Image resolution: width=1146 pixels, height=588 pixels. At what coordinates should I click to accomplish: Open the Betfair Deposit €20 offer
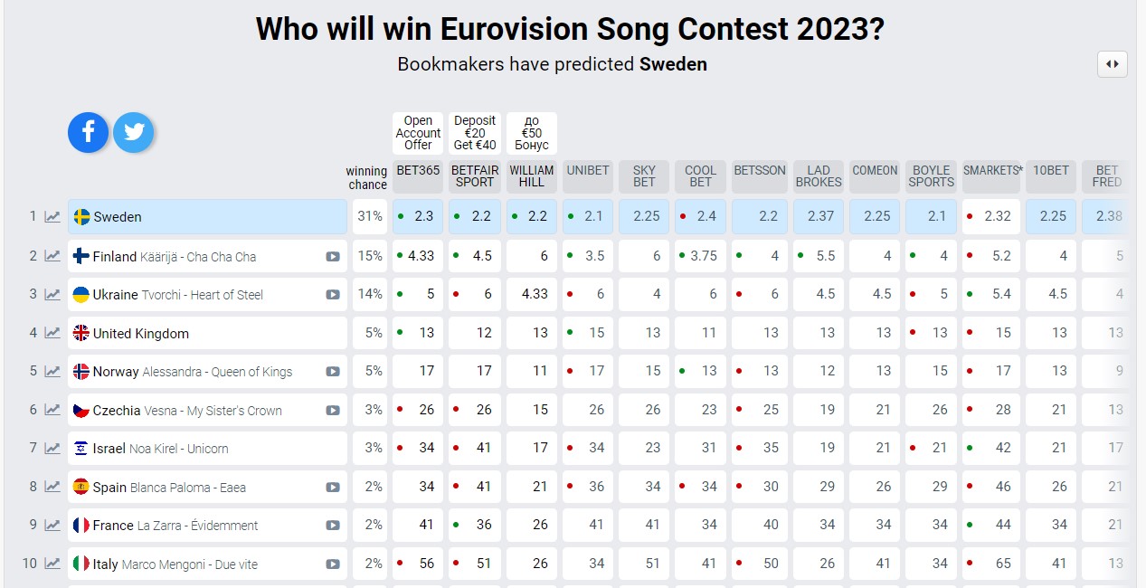point(475,133)
